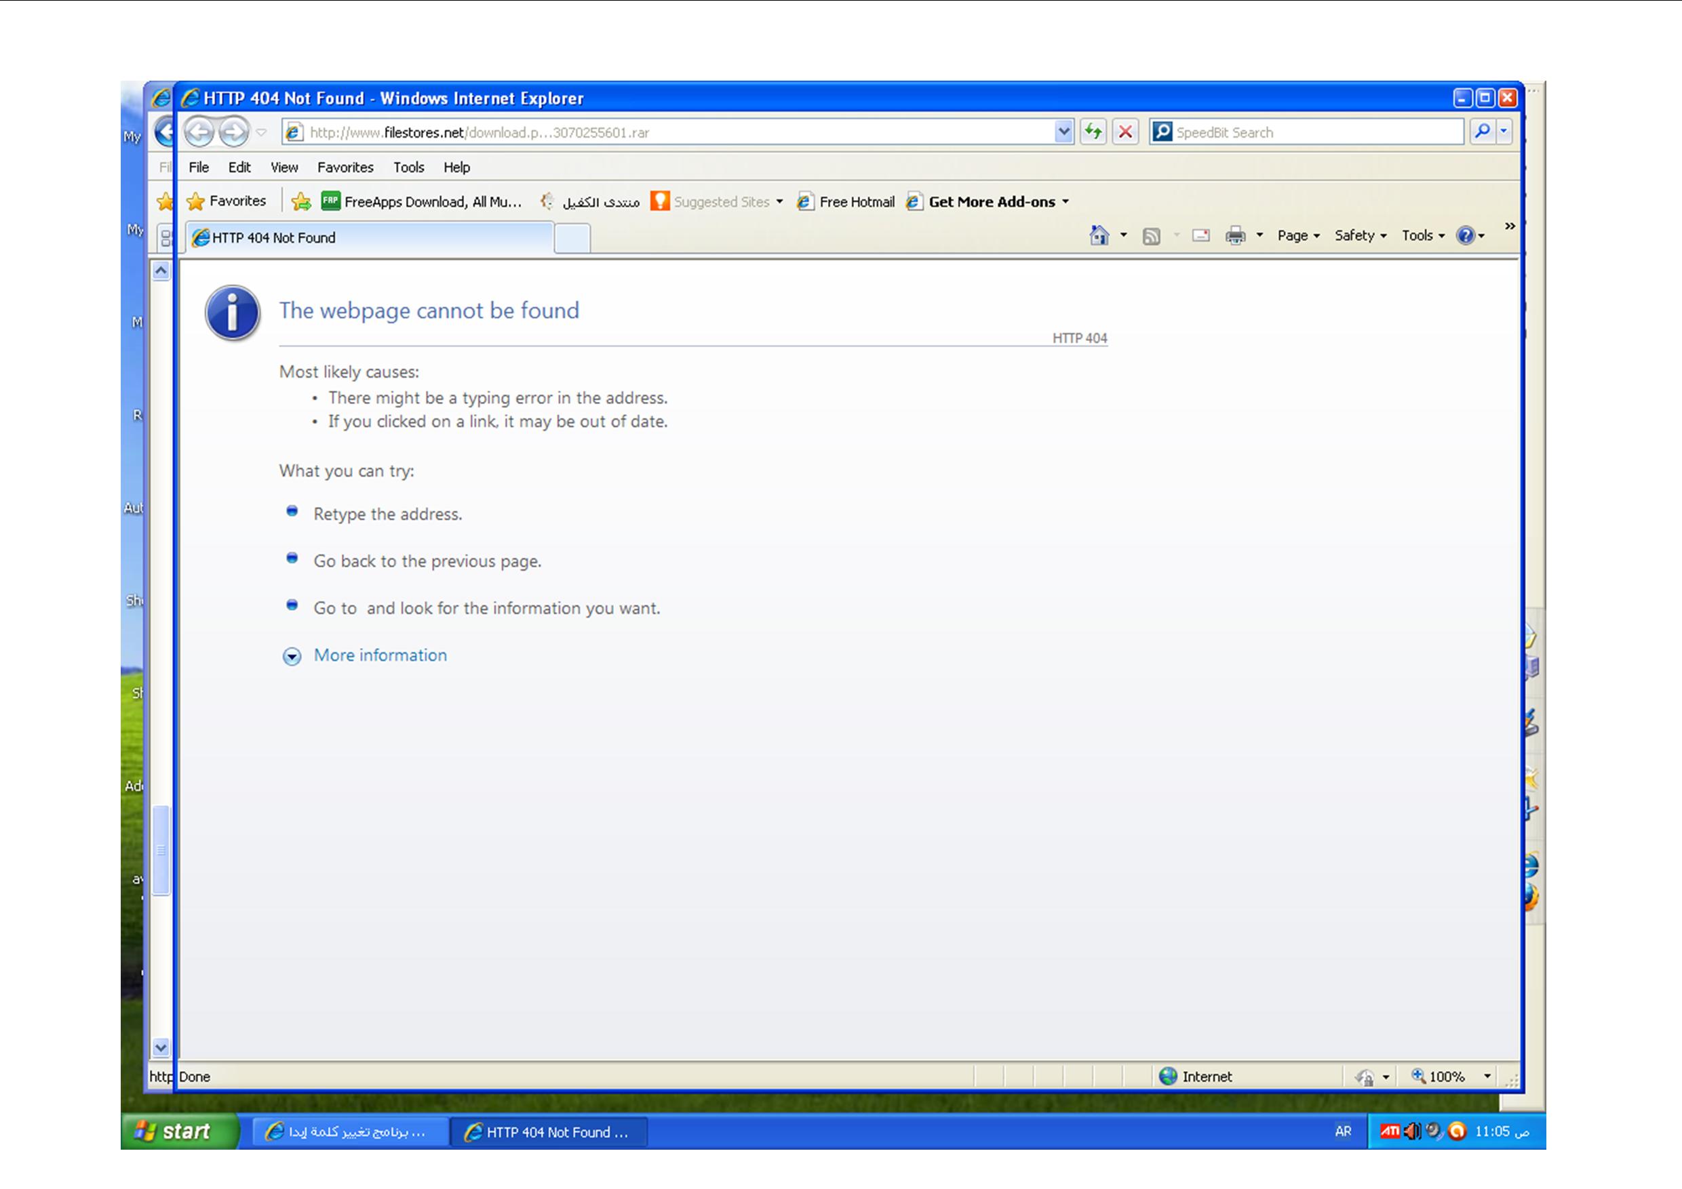Click the Back navigation arrow
This screenshot has width=1682, height=1189.
(199, 132)
